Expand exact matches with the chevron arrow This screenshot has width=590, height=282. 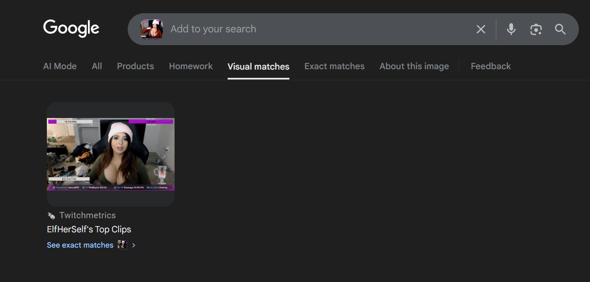pos(134,245)
